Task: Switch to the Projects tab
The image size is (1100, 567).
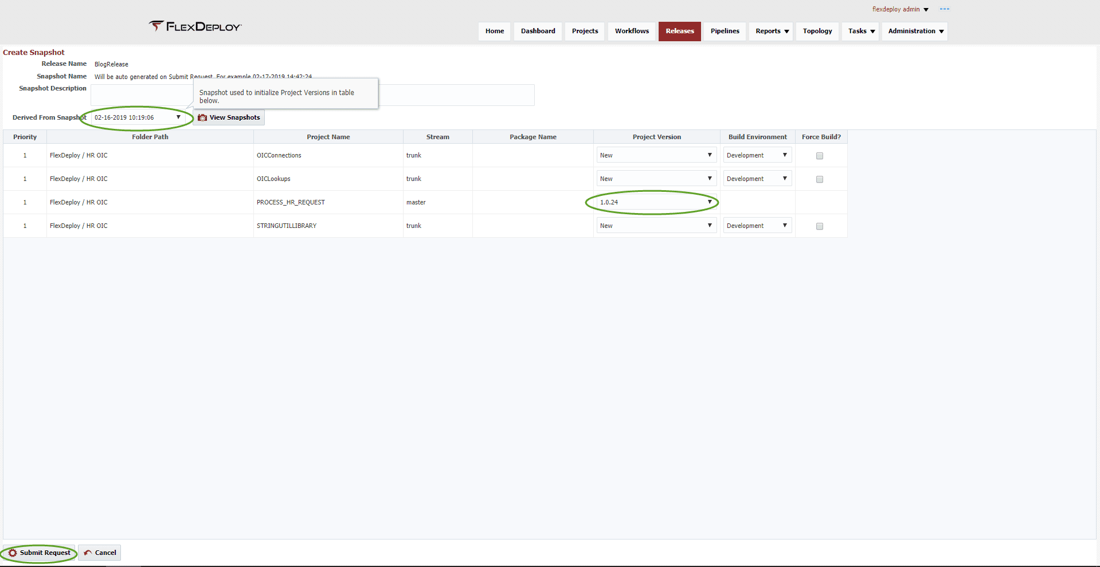Action: [585, 31]
